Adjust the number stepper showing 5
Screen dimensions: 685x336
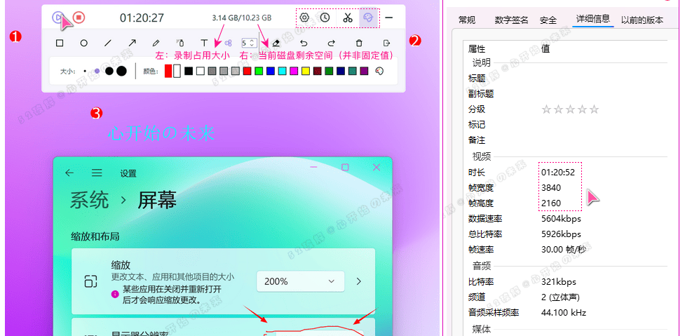click(250, 43)
